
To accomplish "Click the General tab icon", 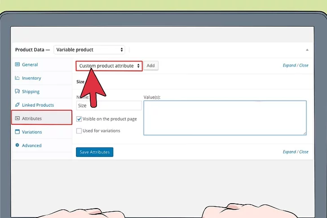I will pos(18,65).
